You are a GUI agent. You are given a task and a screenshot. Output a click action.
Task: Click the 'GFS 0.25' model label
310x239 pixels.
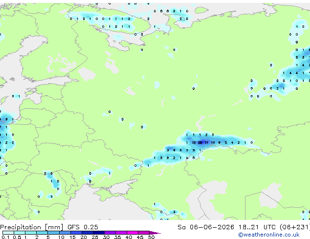click(x=83, y=227)
